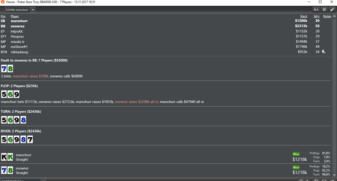Select player snowrez in the BB row
337x181 pixels.
click(18, 26)
